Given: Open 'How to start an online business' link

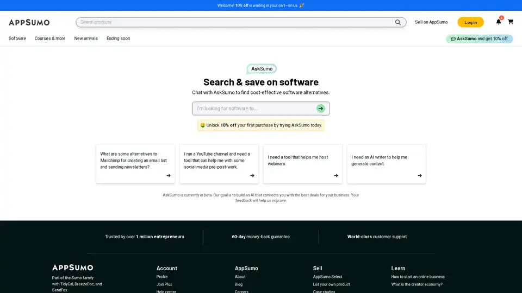Looking at the screenshot, I should tap(418, 277).
